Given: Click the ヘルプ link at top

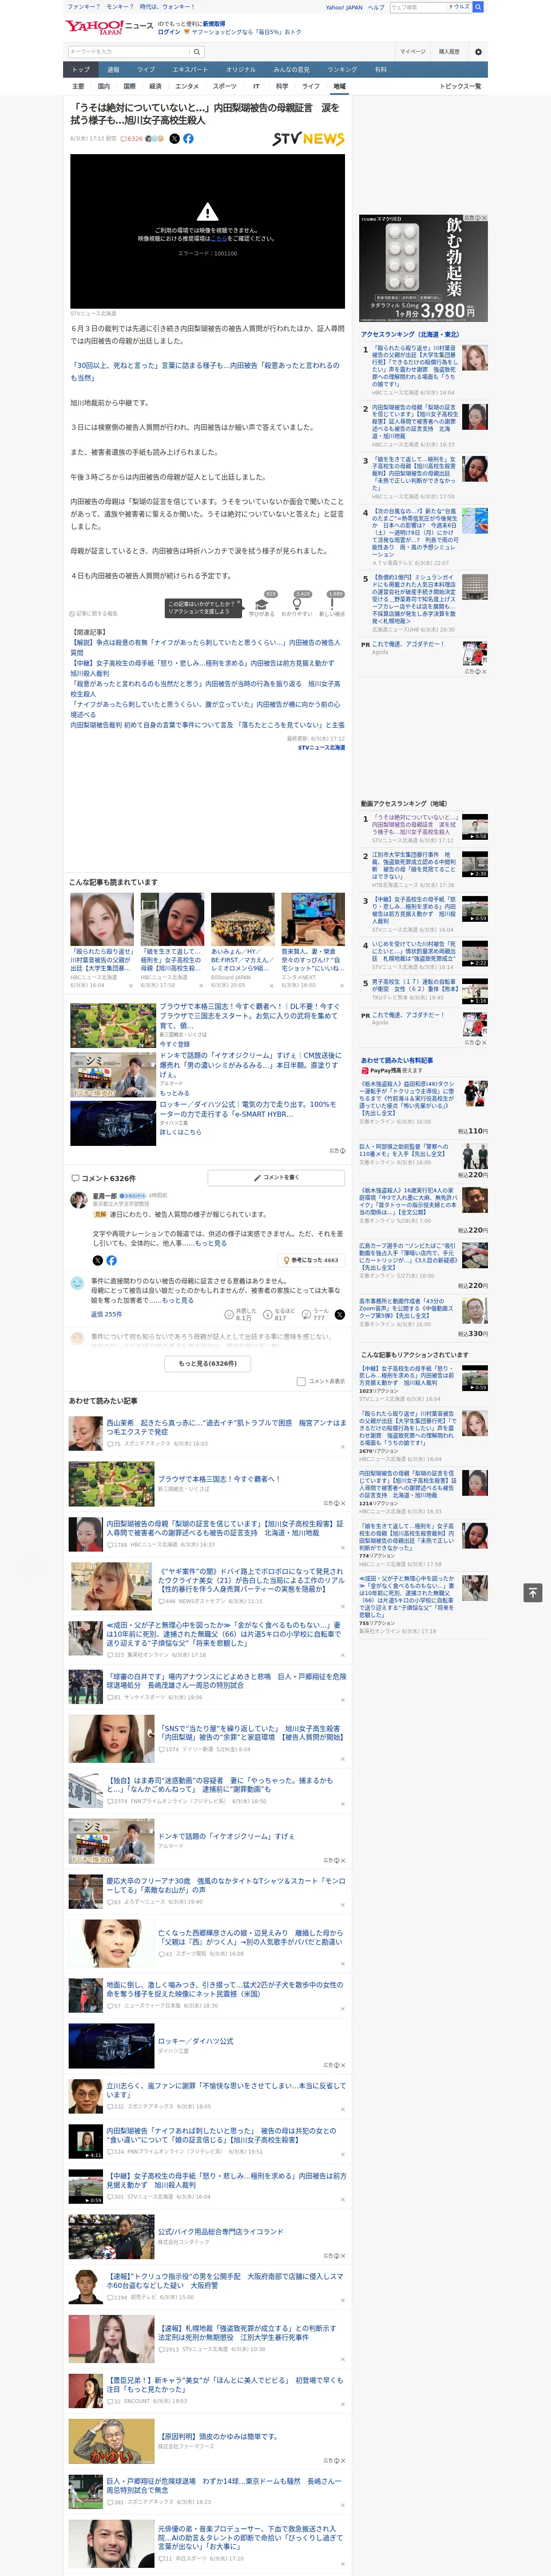Looking at the screenshot, I should tap(375, 7).
